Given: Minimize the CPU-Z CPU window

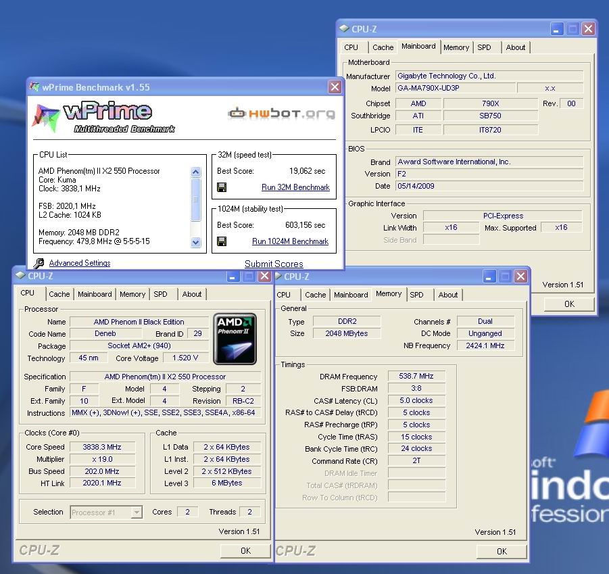Looking at the screenshot, I should coord(233,276).
